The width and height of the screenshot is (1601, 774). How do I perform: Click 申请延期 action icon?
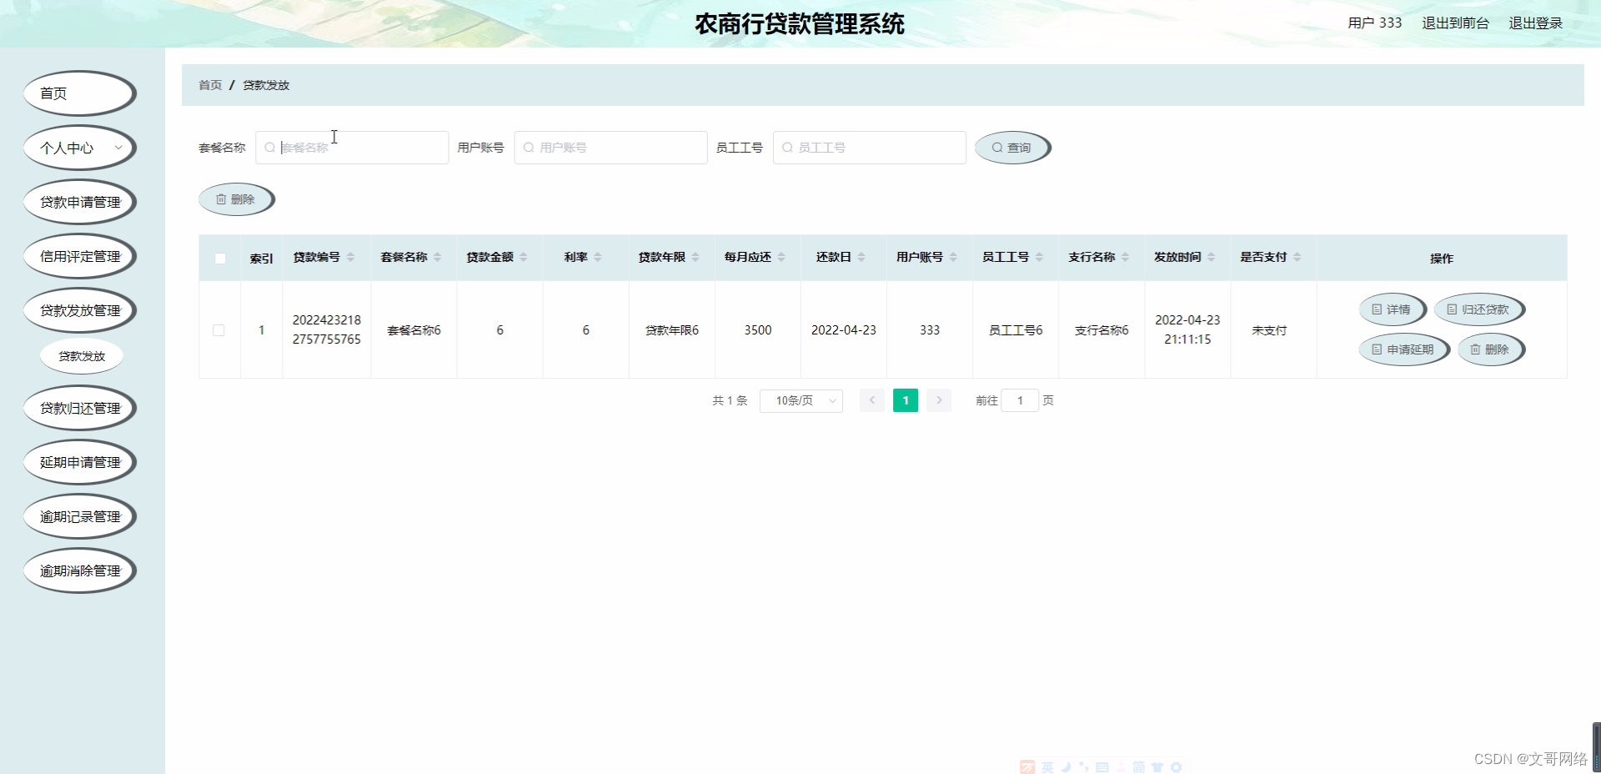click(x=1376, y=349)
